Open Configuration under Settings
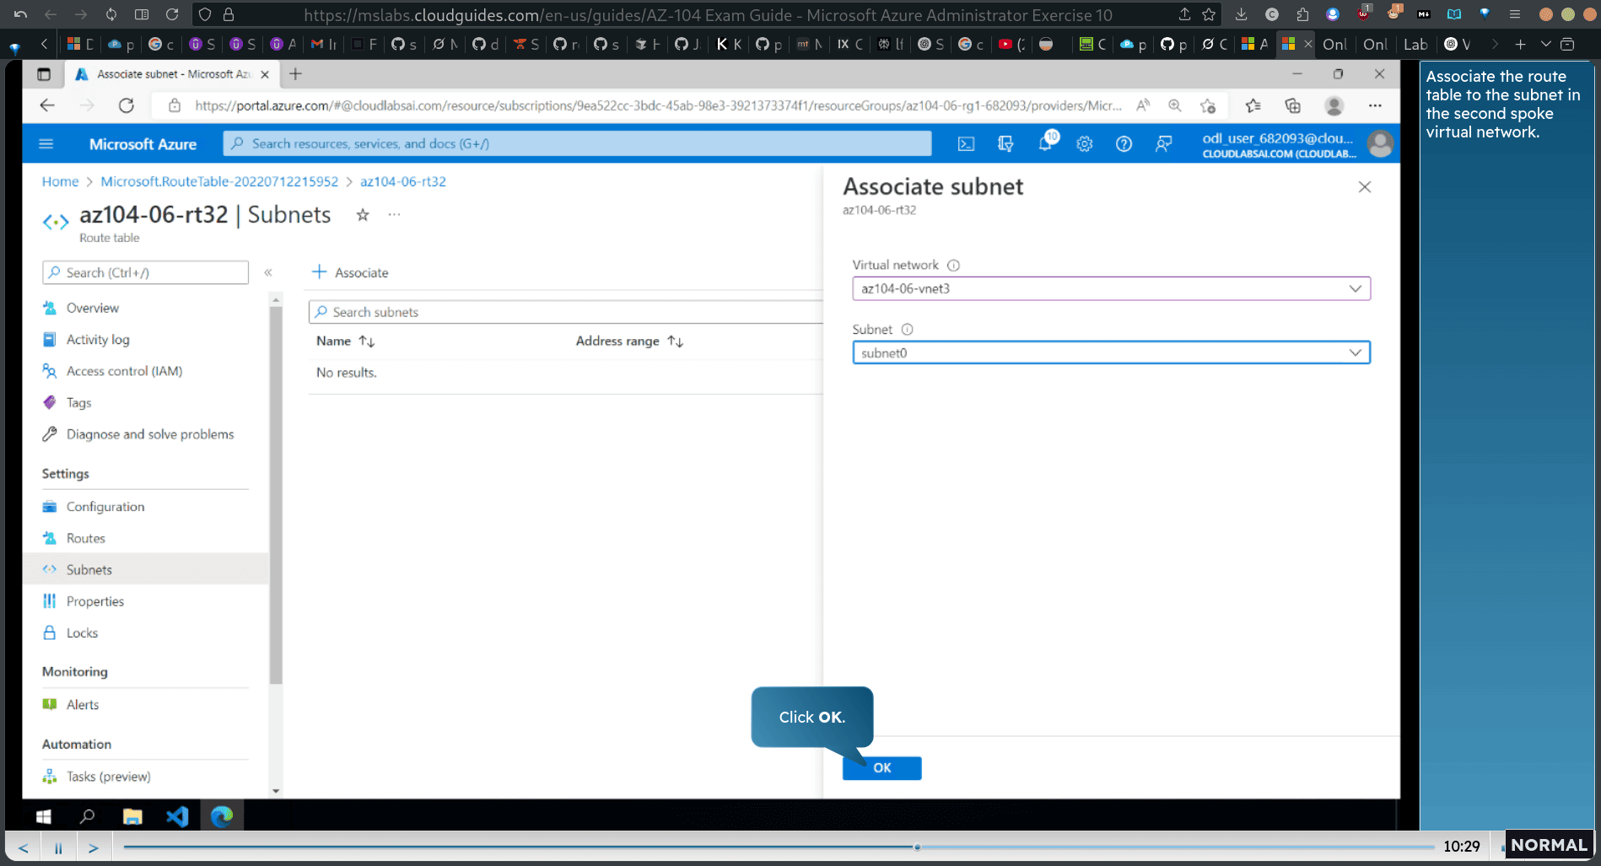 coord(105,506)
